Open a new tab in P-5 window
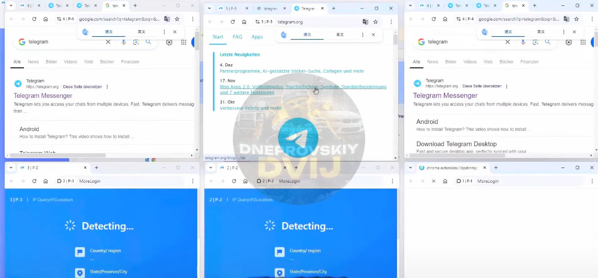The width and height of the screenshot is (598, 278). coord(333,8)
